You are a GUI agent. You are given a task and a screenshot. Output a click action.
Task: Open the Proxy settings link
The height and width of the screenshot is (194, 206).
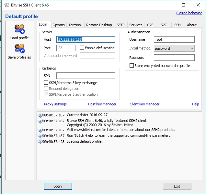coord(55,104)
